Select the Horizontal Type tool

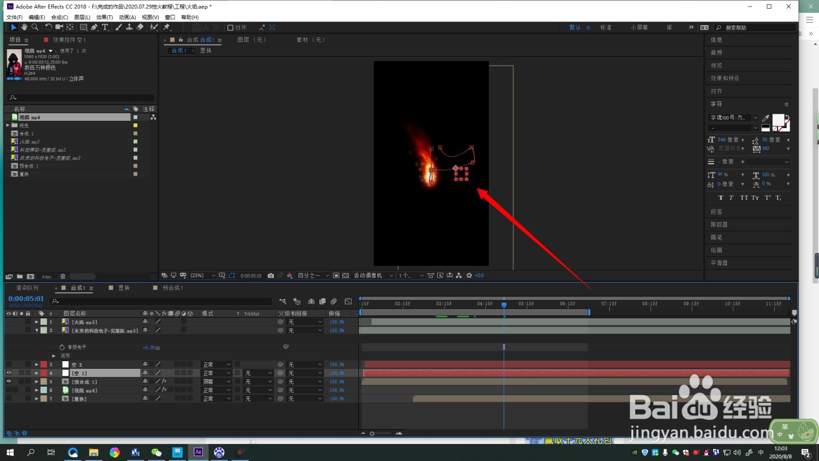point(105,27)
